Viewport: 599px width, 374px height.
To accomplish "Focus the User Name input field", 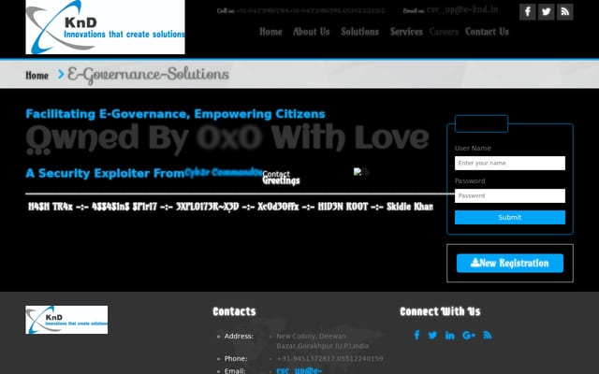I will tap(509, 163).
